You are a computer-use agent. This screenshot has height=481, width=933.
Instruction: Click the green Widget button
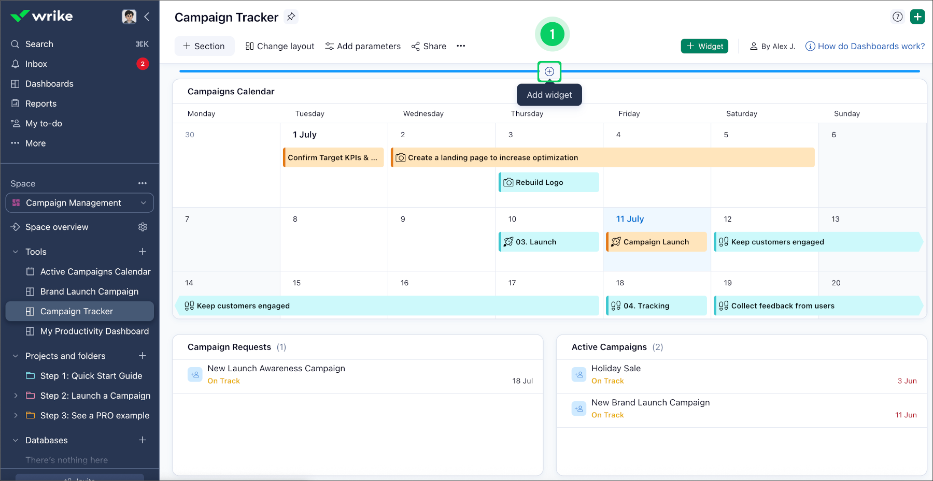tap(704, 46)
